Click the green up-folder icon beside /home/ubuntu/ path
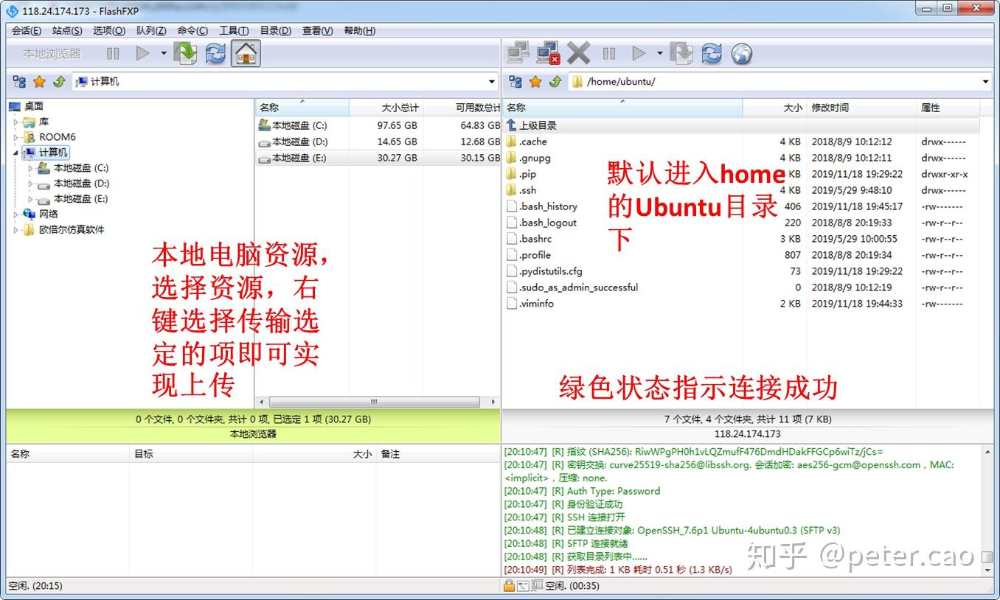The width and height of the screenshot is (1000, 600). point(555,81)
